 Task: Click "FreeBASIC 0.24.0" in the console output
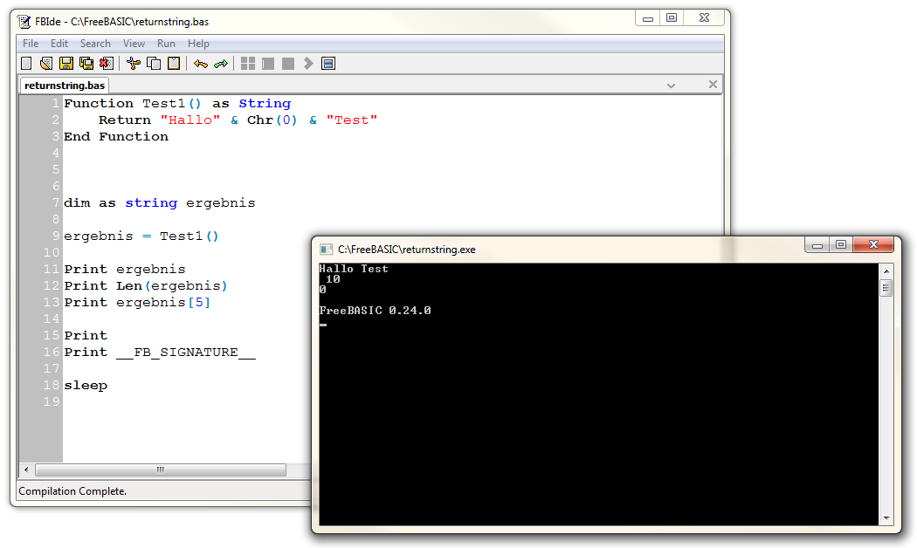click(375, 311)
